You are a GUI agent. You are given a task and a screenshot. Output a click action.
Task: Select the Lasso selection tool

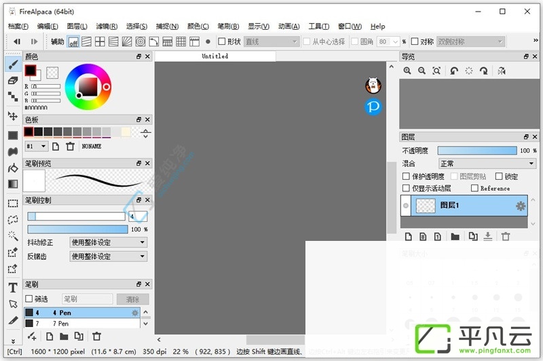(x=13, y=219)
